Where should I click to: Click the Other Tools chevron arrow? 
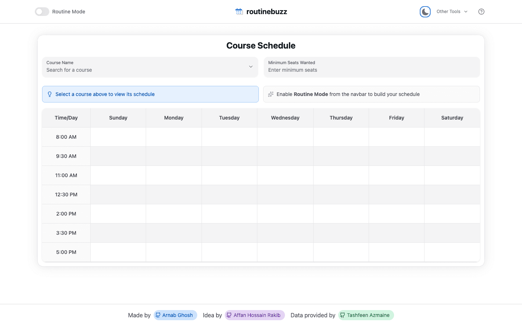[466, 12]
